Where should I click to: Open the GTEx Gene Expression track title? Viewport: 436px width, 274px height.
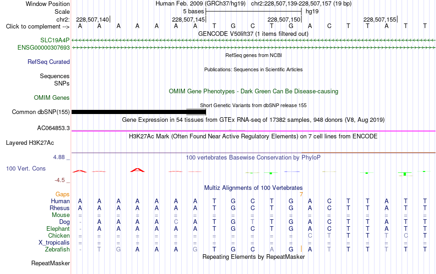tap(253, 120)
